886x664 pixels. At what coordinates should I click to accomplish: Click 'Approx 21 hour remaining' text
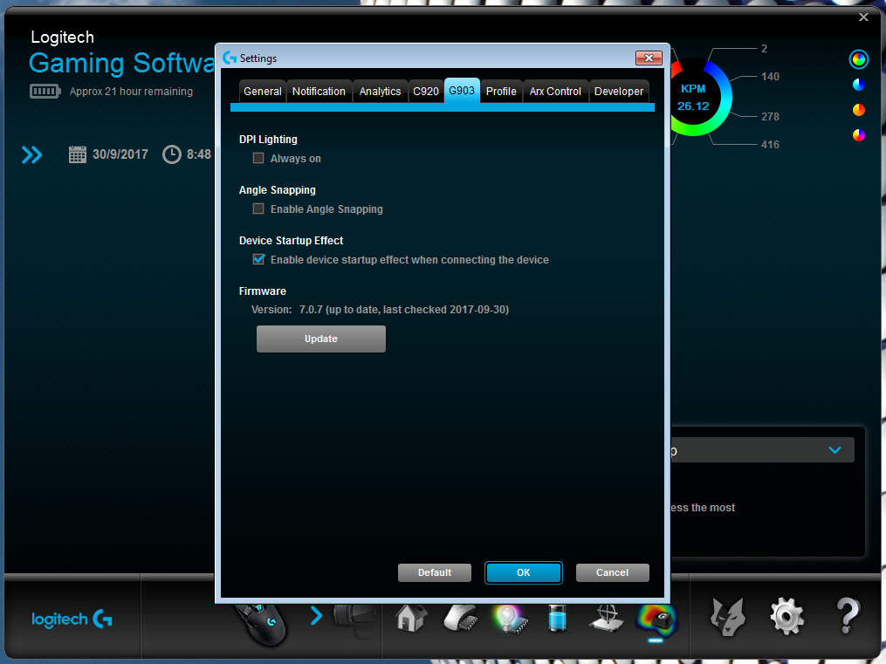pyautogui.click(x=131, y=92)
